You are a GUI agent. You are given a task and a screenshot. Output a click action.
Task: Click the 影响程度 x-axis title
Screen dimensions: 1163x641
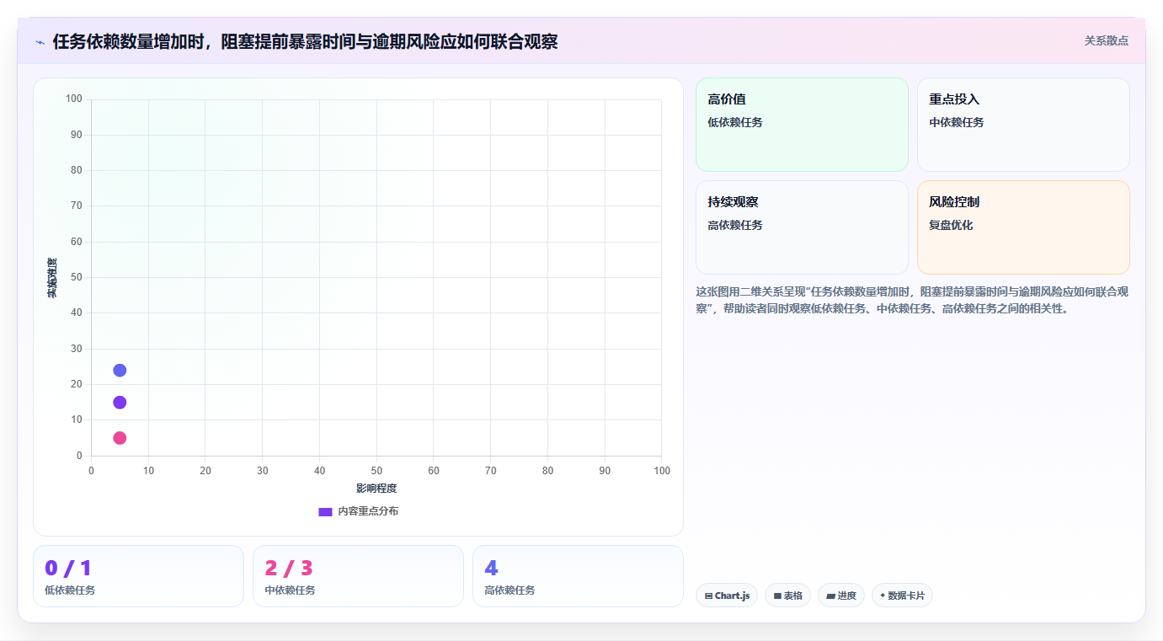376,489
